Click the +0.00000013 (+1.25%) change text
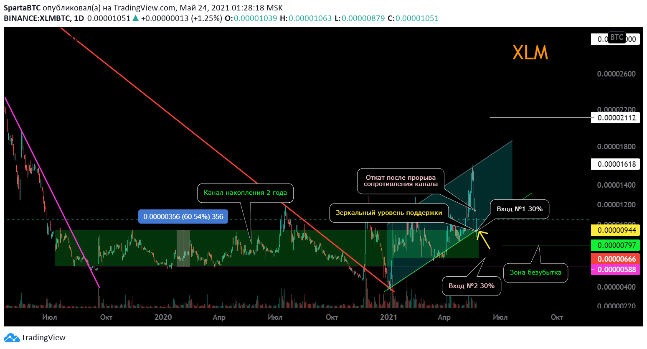This screenshot has width=647, height=349. 182,18
